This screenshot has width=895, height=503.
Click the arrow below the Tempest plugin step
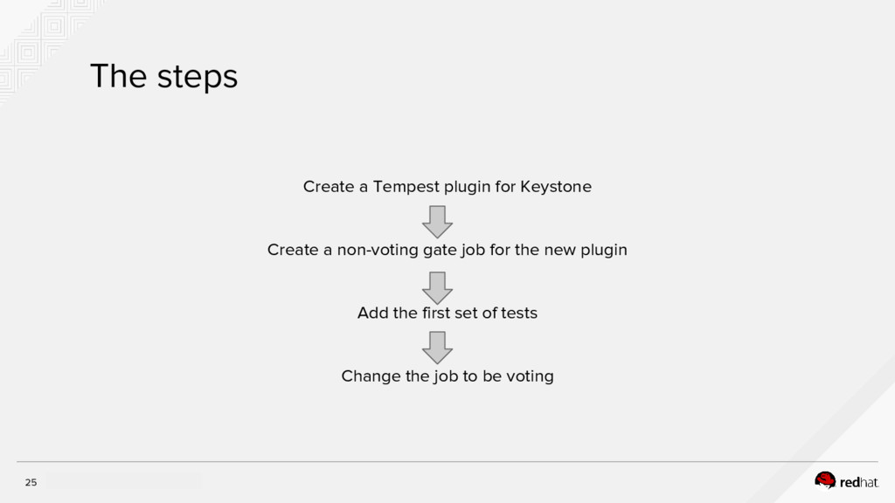[437, 221]
